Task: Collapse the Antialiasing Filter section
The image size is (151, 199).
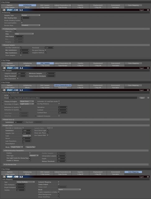Action: pyautogui.click(x=3, y=29)
